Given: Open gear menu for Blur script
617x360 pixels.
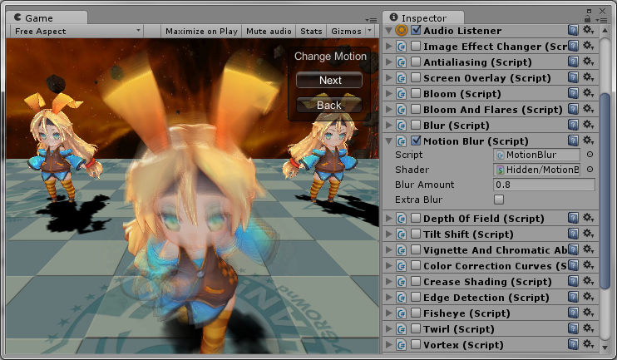Looking at the screenshot, I should [588, 125].
